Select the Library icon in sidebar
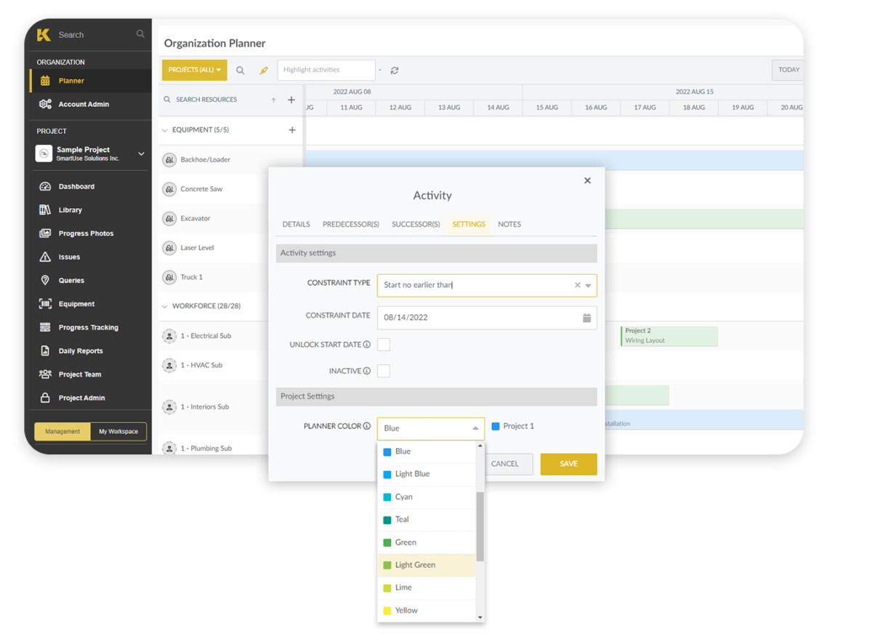The height and width of the screenshot is (642, 872). (x=45, y=209)
